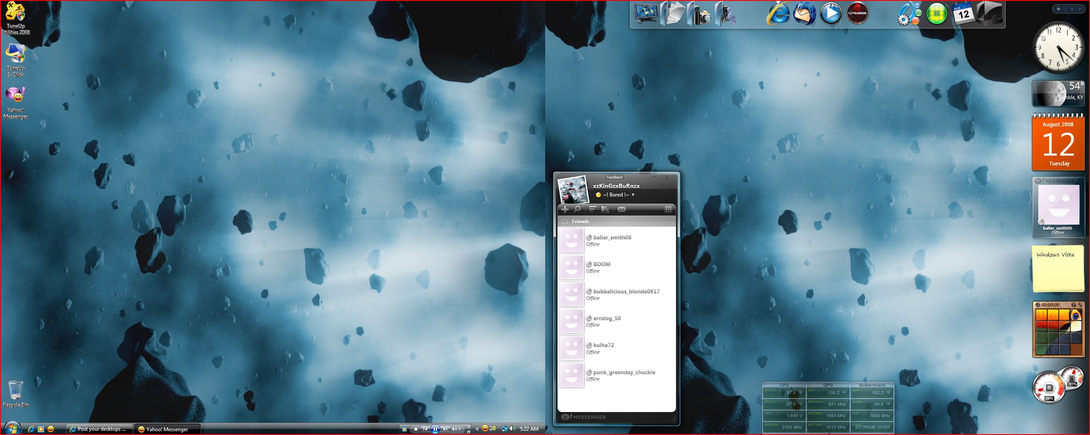Viewport: 1090px width, 435px height.
Task: Click the picture puzzle timer 00:00:00
Action: pos(1050,305)
